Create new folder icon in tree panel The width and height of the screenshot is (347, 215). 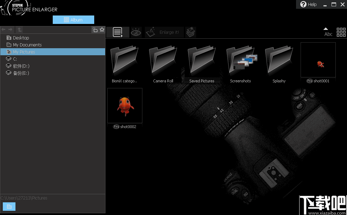[95, 30]
